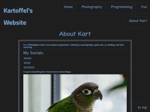Open the Programming section
This screenshot has width=150, height=112.
119,8
